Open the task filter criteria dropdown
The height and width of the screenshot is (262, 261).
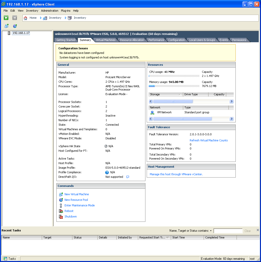point(211,231)
